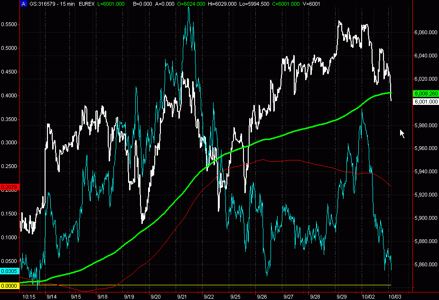Click the '0.1500' left axis label
Image resolution: width=439 pixels, height=300 pixels.
pos(9,214)
